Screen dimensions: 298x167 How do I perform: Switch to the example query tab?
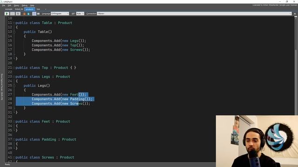(8, 9)
